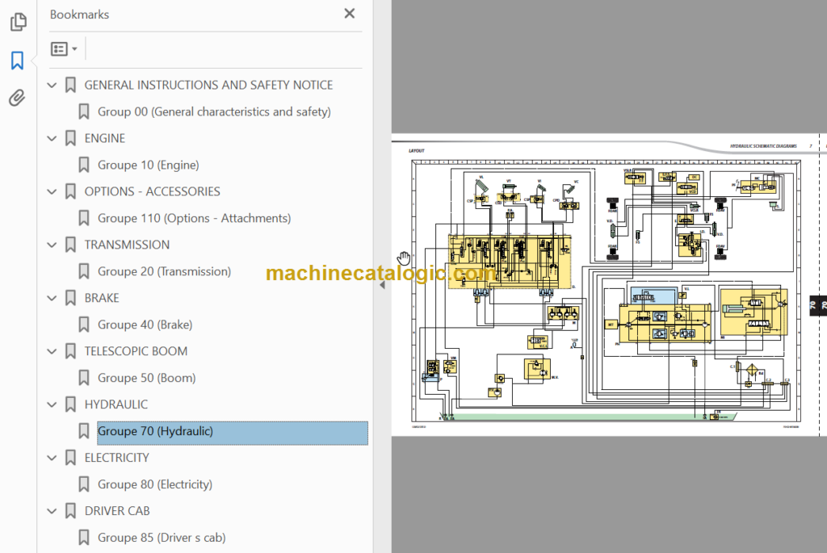Open Group 00 (General characteristics and safety)
The width and height of the screenshot is (827, 553).
214,111
